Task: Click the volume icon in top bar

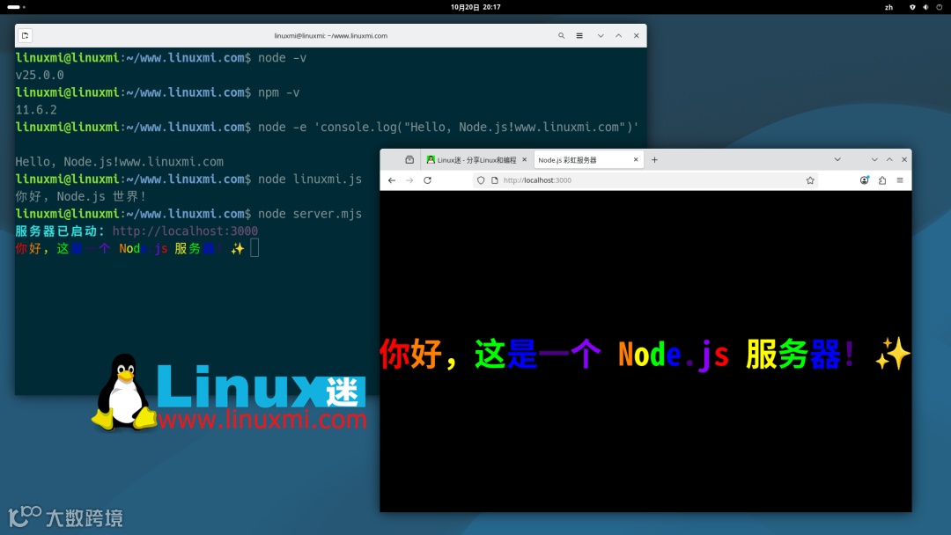Action: [x=925, y=7]
